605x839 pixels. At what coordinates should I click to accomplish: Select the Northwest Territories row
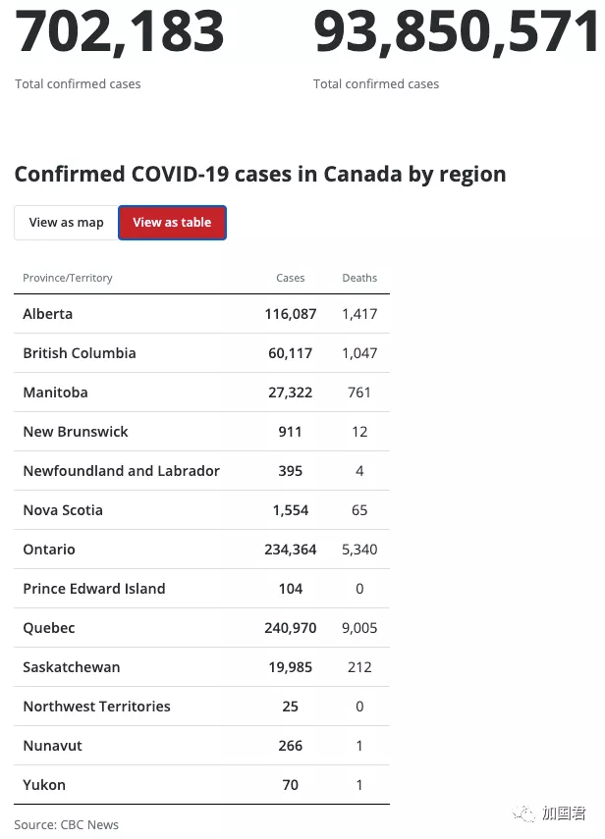pyautogui.click(x=202, y=707)
